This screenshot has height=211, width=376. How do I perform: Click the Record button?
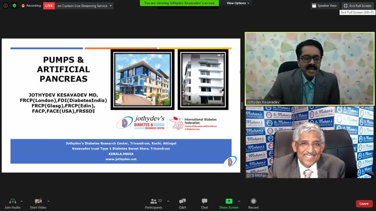tap(253, 204)
